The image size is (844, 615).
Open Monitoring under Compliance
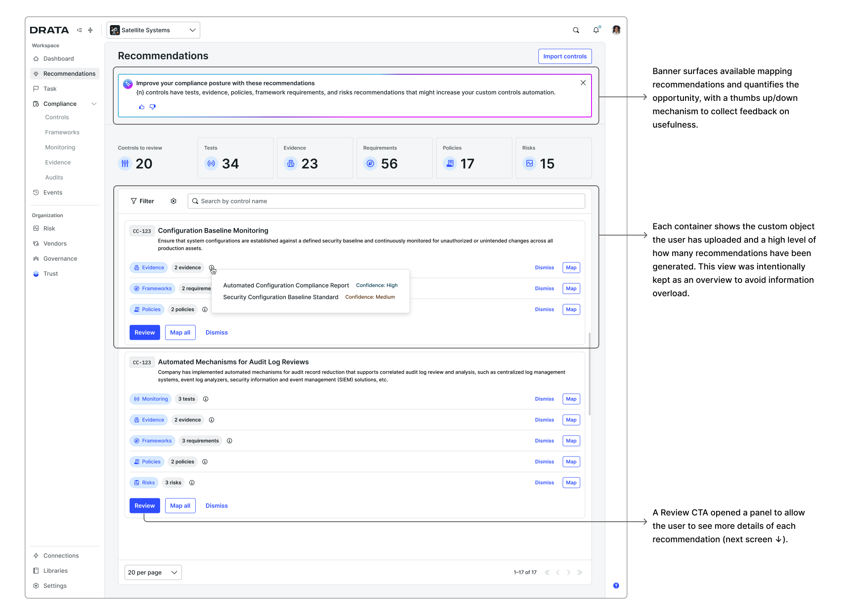point(60,147)
